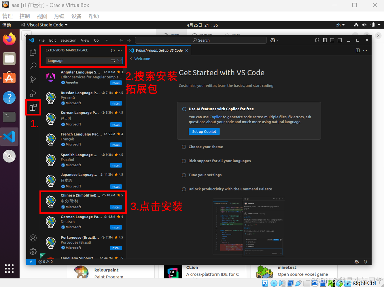Open the Spanish Language Pack entry
Screen dimensions: 384x287
pyautogui.click(x=83, y=160)
